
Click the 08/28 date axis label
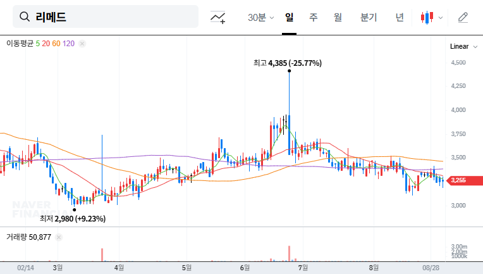pyautogui.click(x=431, y=268)
